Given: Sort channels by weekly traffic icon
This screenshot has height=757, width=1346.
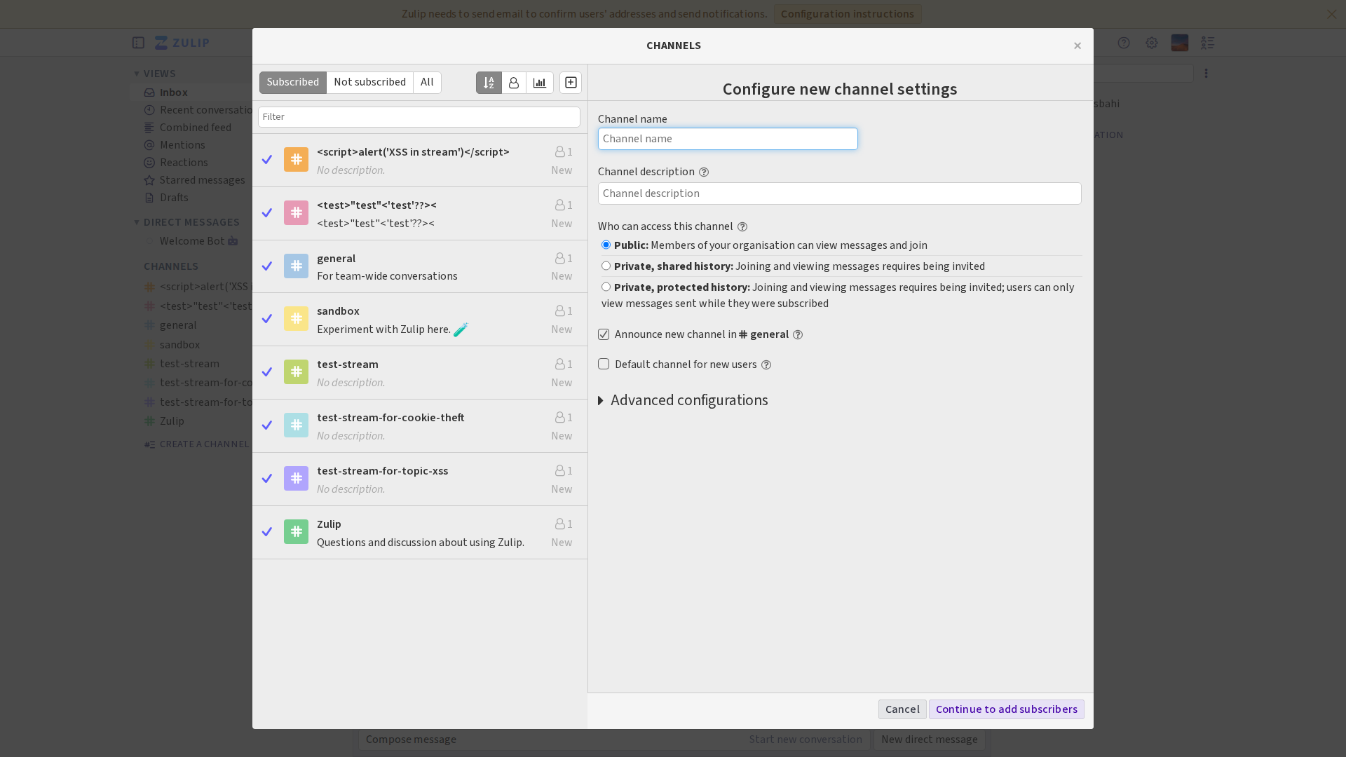Looking at the screenshot, I should point(540,83).
